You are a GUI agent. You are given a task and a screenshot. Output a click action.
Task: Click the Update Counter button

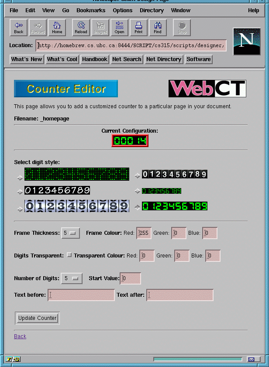[x=38, y=318]
